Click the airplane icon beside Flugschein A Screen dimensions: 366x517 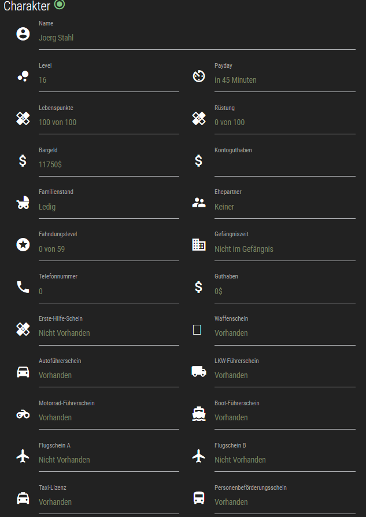(23, 456)
